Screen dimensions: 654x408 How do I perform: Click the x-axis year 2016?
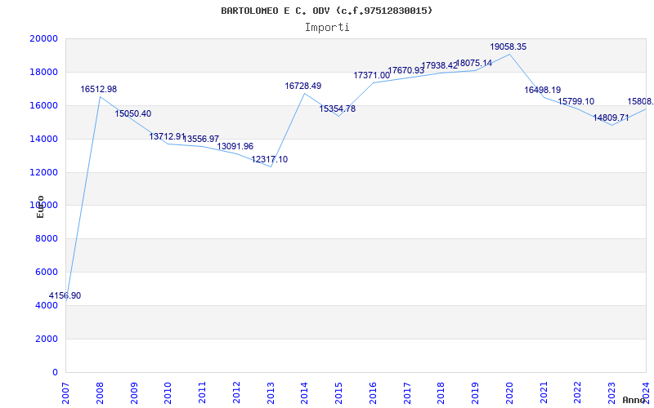373,393
